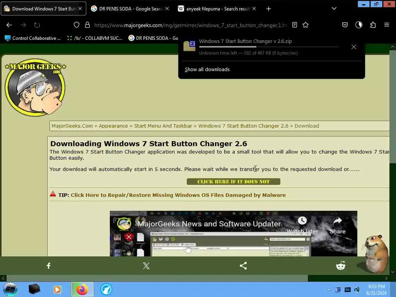Viewport: 396px width, 297px height.
Task: Open Control Collaborative bookmark
Action: [32, 38]
